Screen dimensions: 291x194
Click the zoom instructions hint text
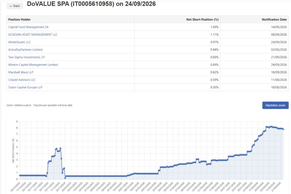(39, 105)
